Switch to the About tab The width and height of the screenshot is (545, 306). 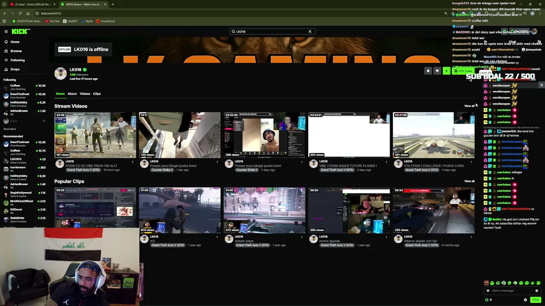pos(72,93)
